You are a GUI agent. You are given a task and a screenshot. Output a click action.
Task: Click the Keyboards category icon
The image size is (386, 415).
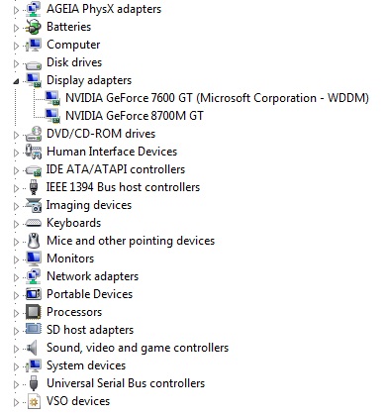click(34, 223)
